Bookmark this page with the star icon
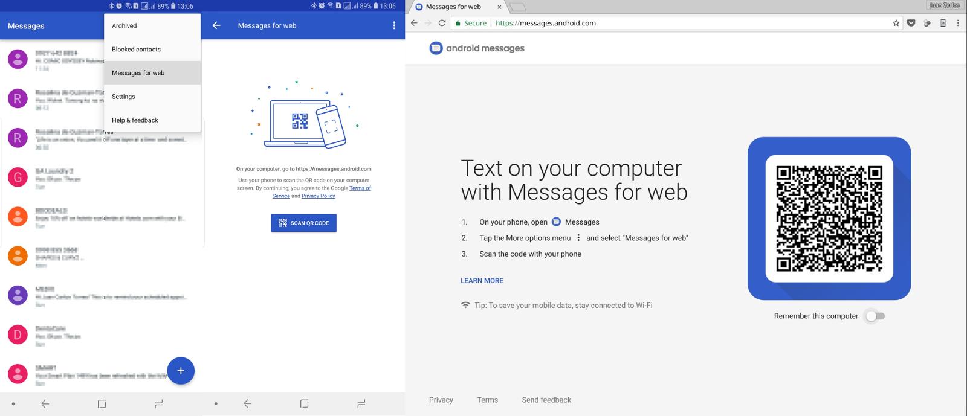The width and height of the screenshot is (967, 416). pos(896,23)
